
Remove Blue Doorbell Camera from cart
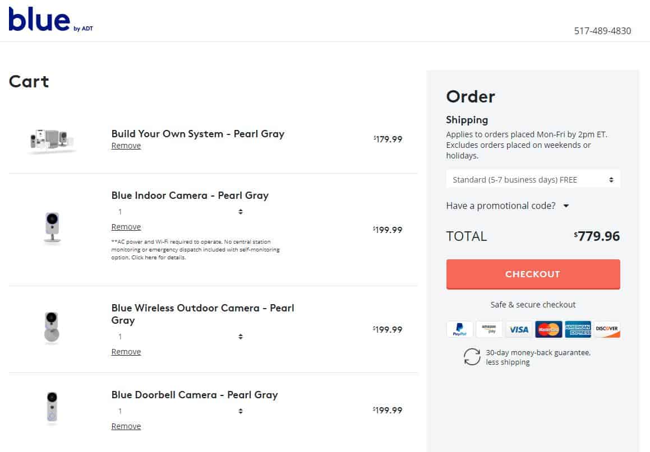pos(126,426)
